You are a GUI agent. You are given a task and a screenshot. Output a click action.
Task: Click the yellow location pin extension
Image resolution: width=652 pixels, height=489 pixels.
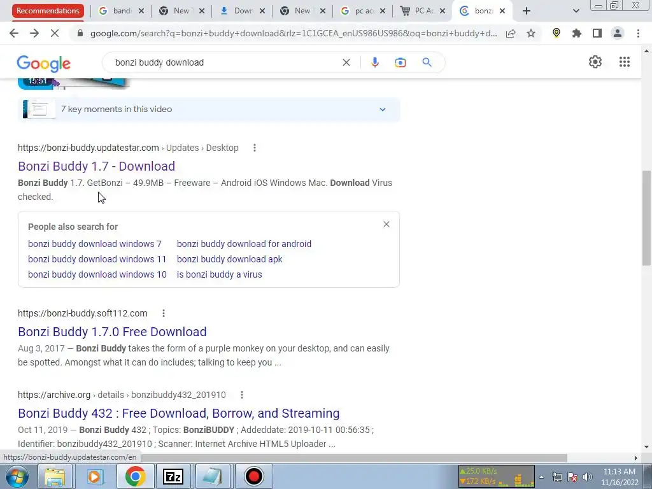pyautogui.click(x=556, y=33)
